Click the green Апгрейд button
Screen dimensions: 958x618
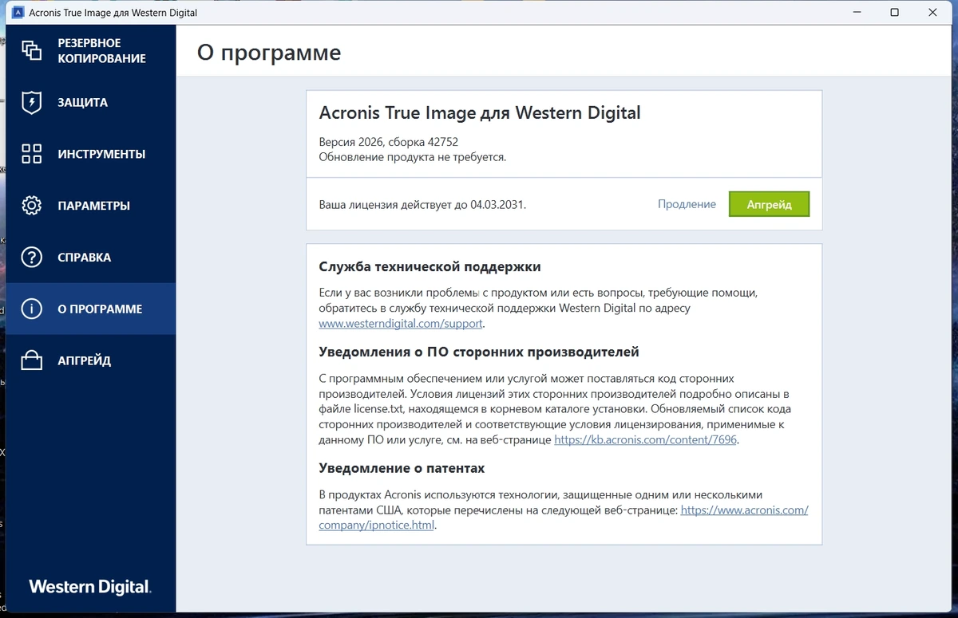(x=769, y=204)
